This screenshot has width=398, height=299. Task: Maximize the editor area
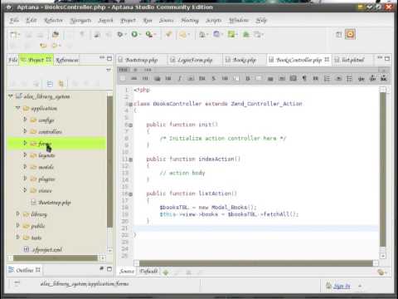tap(387, 58)
